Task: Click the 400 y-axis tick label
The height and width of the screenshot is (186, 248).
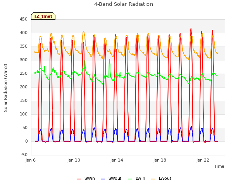Action: (24, 33)
